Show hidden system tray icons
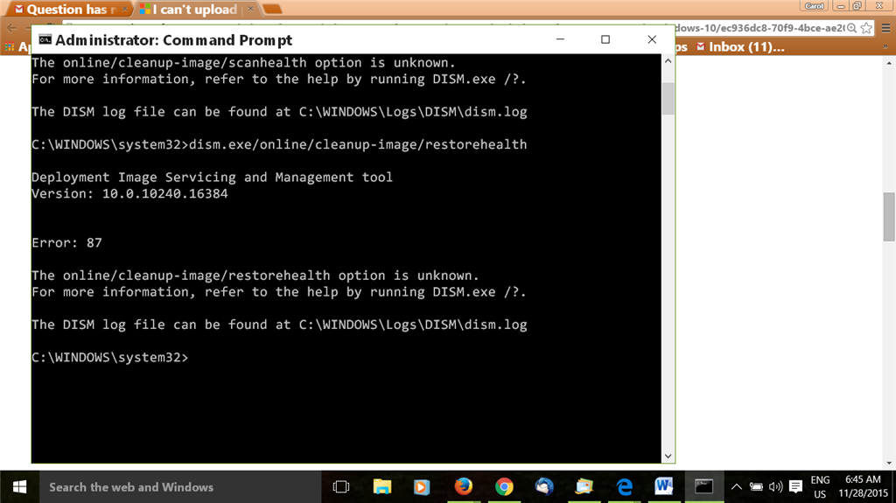The height and width of the screenshot is (503, 896). (737, 487)
